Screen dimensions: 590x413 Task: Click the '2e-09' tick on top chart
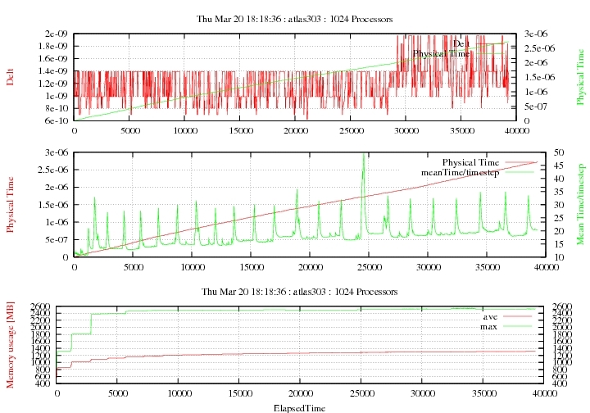click(56, 34)
